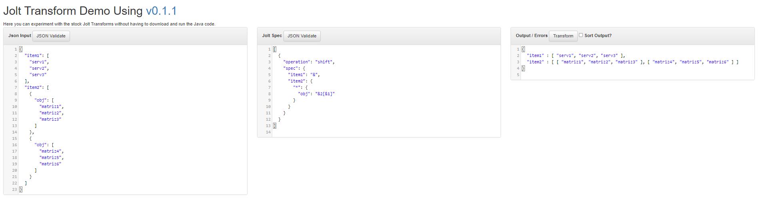Image resolution: width=760 pixels, height=200 pixels.
Task: Click the "item1" output line with serv values
Action: point(576,55)
